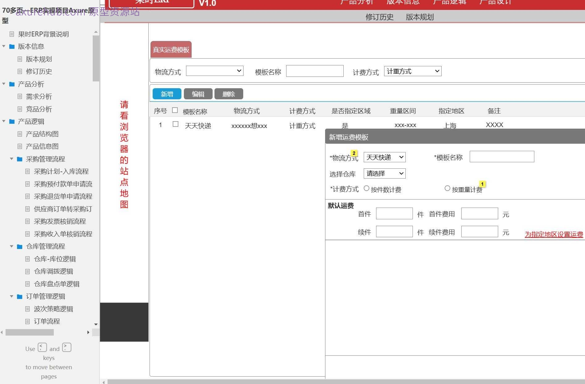Click page icon beside 仓库调拨逻辑
Viewport: 585px width, 384px height.
pyautogui.click(x=28, y=271)
